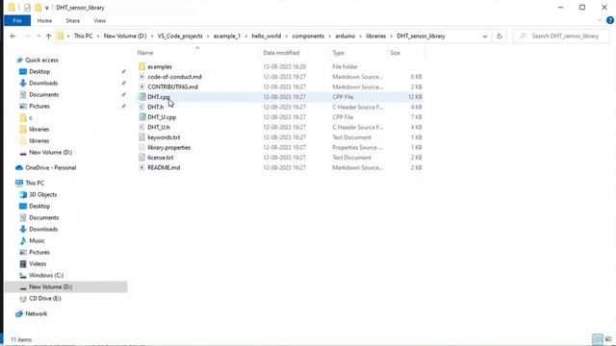The image size is (616, 346).
Task: Navigate to 'components' breadcrumb
Action: (x=308, y=37)
